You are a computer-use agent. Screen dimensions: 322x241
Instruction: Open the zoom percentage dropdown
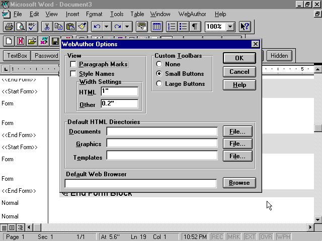point(230,27)
